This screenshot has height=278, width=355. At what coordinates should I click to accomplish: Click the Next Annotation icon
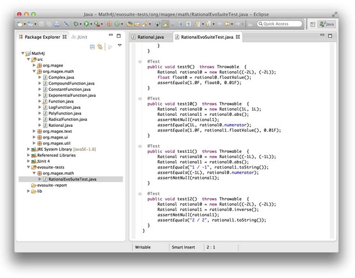198,24
